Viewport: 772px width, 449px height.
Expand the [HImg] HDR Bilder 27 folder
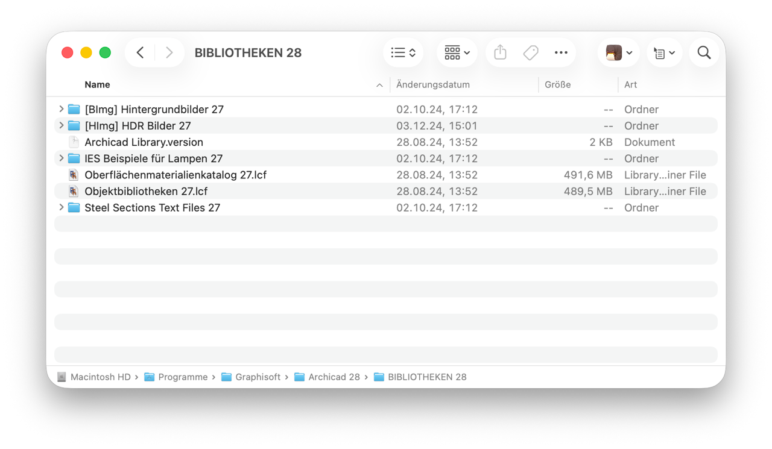[61, 125]
